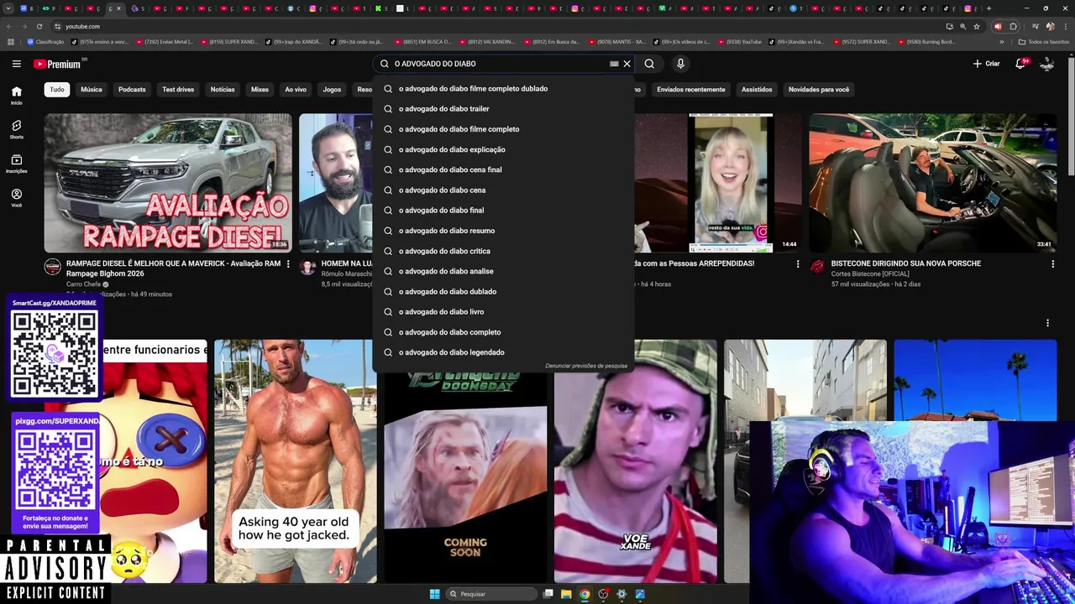Screen dimensions: 1075x604
Task: Open the on-screen keyboard icon in search
Action: point(614,64)
